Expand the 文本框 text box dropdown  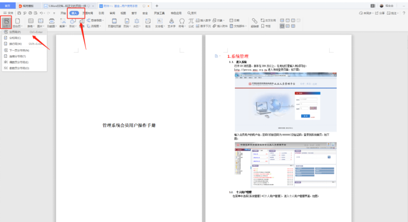click(160, 23)
